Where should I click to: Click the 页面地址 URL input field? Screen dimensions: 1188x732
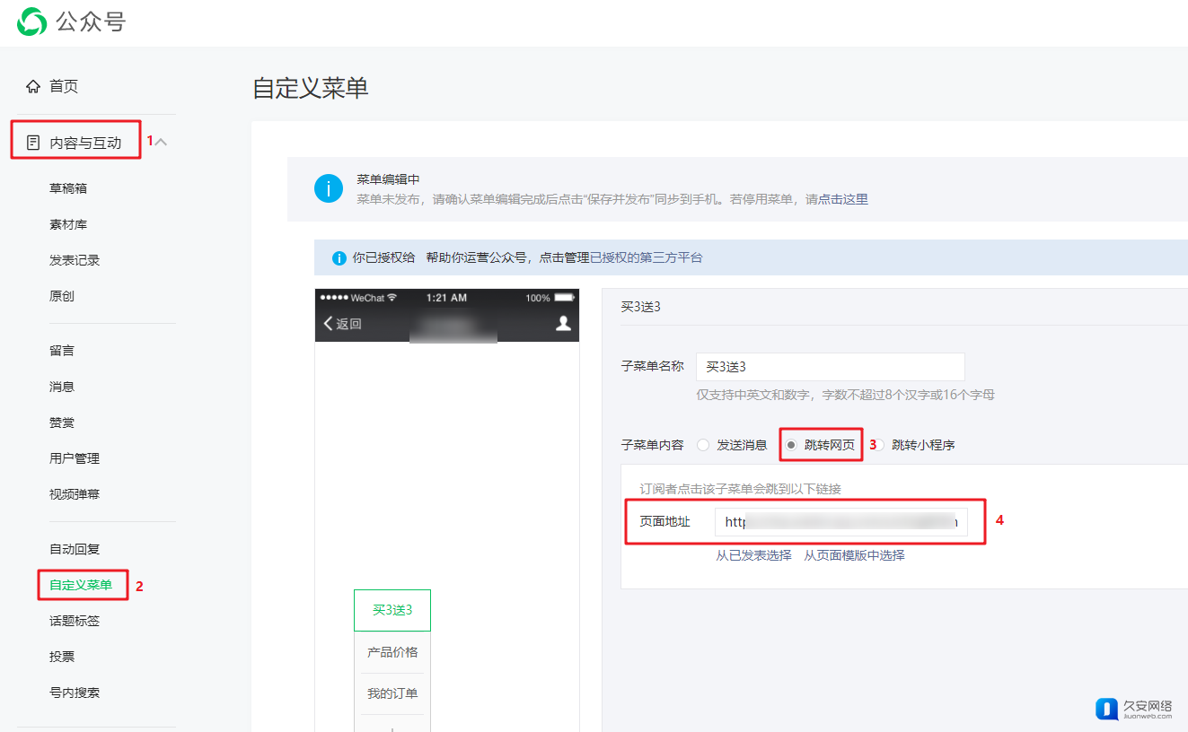click(840, 522)
